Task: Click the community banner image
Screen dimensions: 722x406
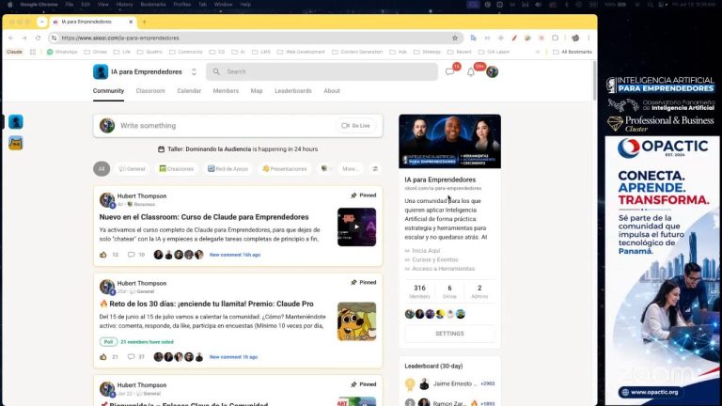Action: [450, 141]
